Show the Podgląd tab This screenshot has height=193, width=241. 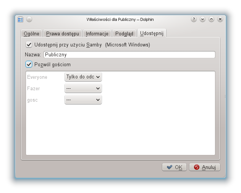pos(124,33)
